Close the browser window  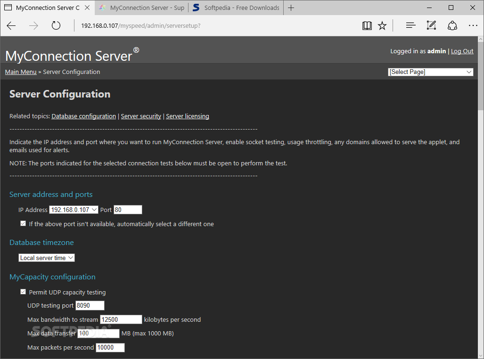[473, 8]
